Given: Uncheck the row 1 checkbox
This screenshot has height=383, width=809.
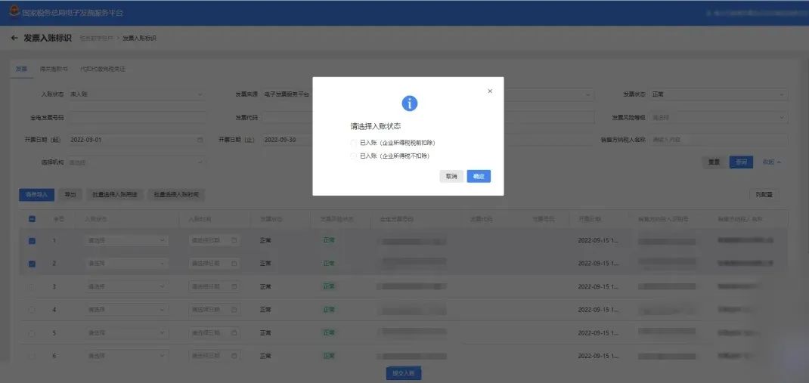Looking at the screenshot, I should 32,241.
